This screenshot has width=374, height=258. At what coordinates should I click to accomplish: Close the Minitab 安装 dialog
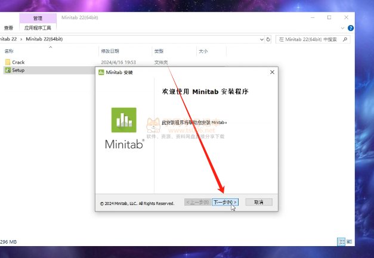pyautogui.click(x=272, y=72)
